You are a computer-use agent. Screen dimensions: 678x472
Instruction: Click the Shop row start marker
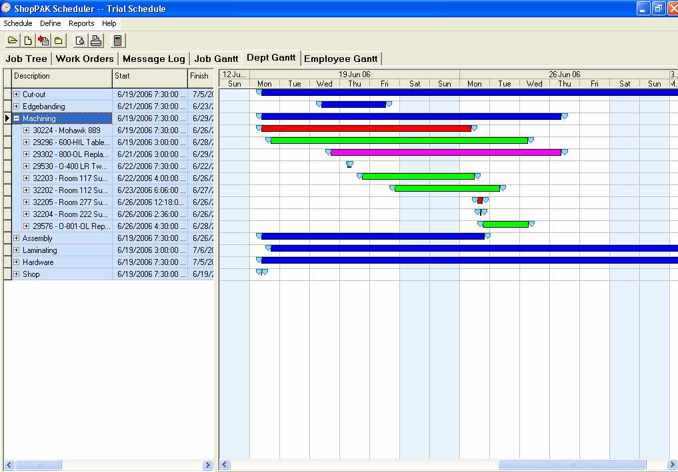(x=259, y=272)
